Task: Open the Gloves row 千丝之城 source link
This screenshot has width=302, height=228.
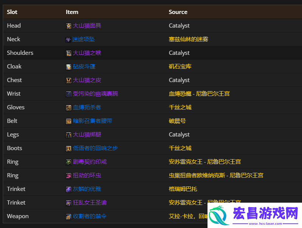Action: click(180, 107)
